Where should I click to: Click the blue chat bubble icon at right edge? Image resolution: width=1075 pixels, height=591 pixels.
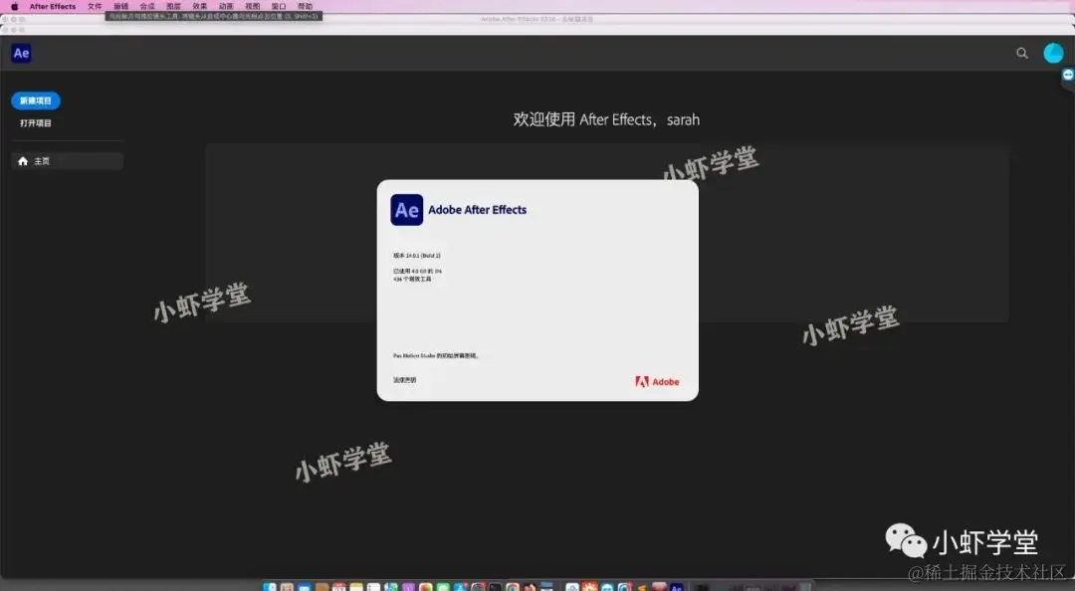(1068, 75)
